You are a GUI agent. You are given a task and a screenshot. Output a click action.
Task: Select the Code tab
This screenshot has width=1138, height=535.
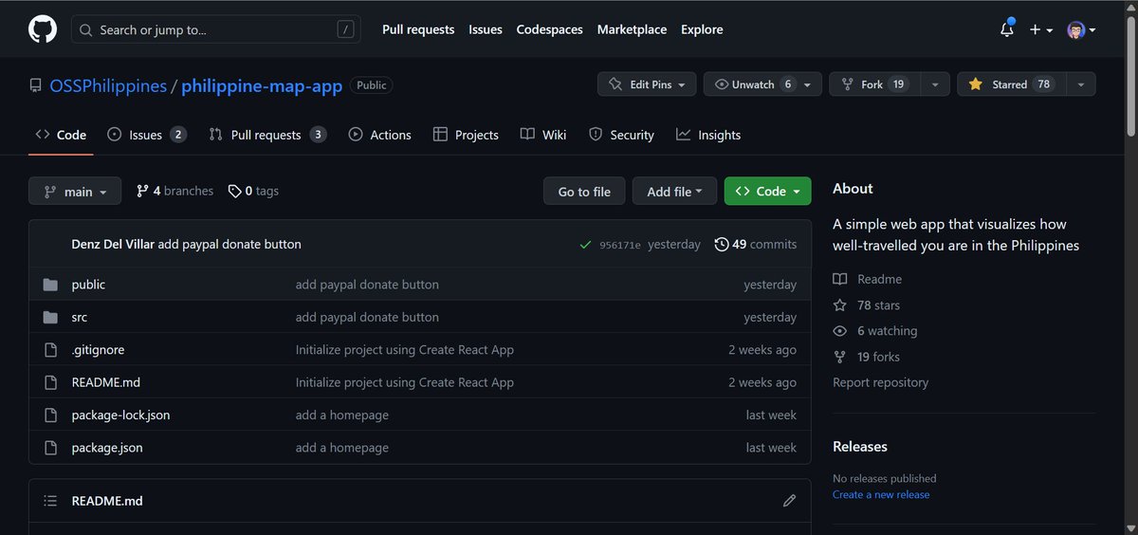(x=61, y=135)
